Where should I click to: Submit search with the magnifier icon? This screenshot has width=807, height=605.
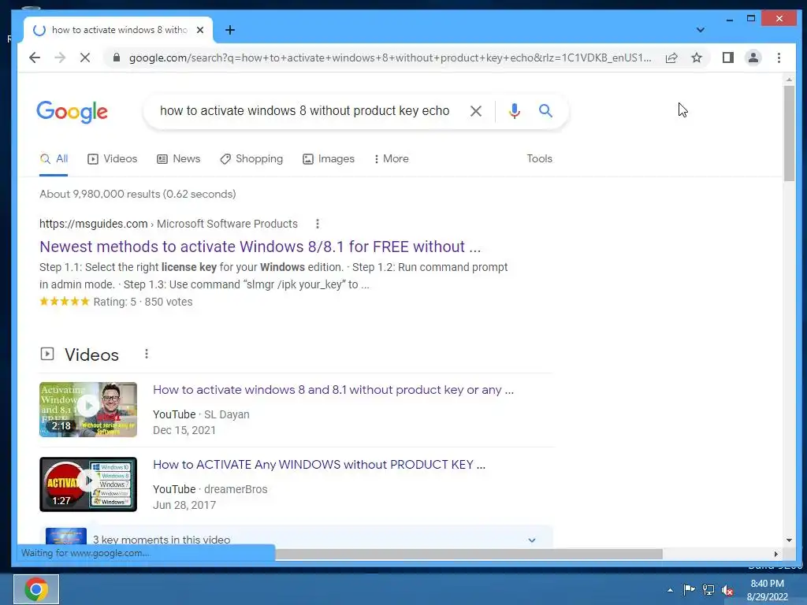[545, 110]
